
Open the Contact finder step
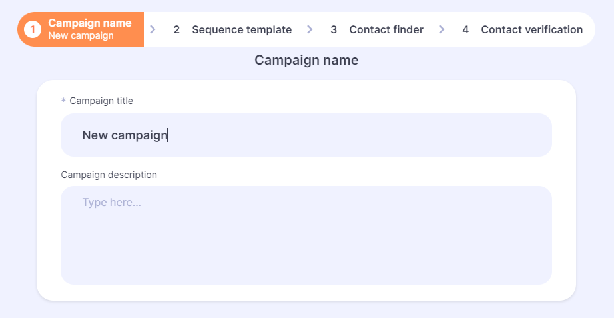point(386,30)
